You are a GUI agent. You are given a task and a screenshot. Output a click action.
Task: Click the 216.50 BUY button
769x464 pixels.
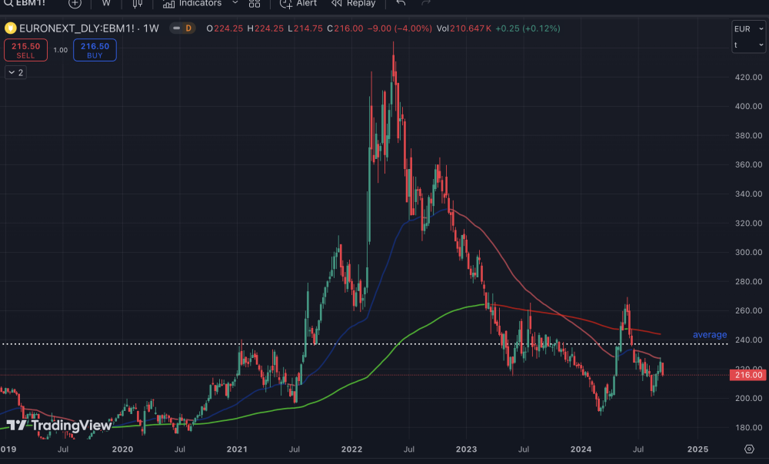[95, 50]
